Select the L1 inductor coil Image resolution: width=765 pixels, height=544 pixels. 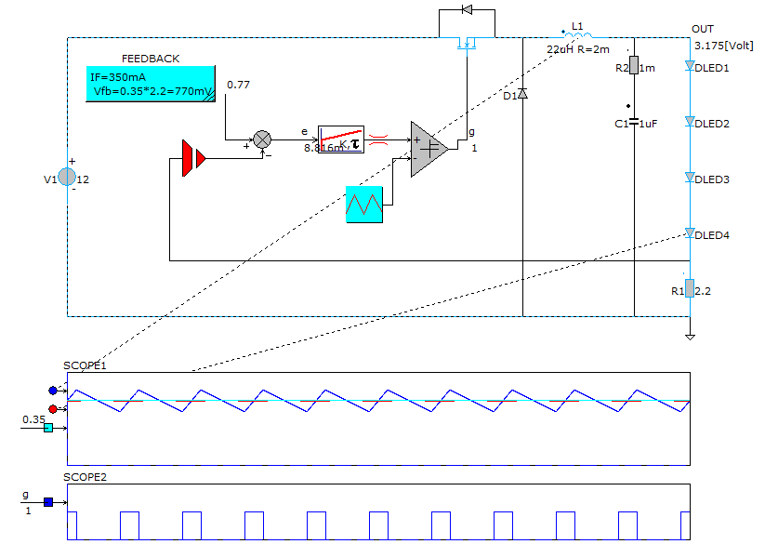click(578, 35)
